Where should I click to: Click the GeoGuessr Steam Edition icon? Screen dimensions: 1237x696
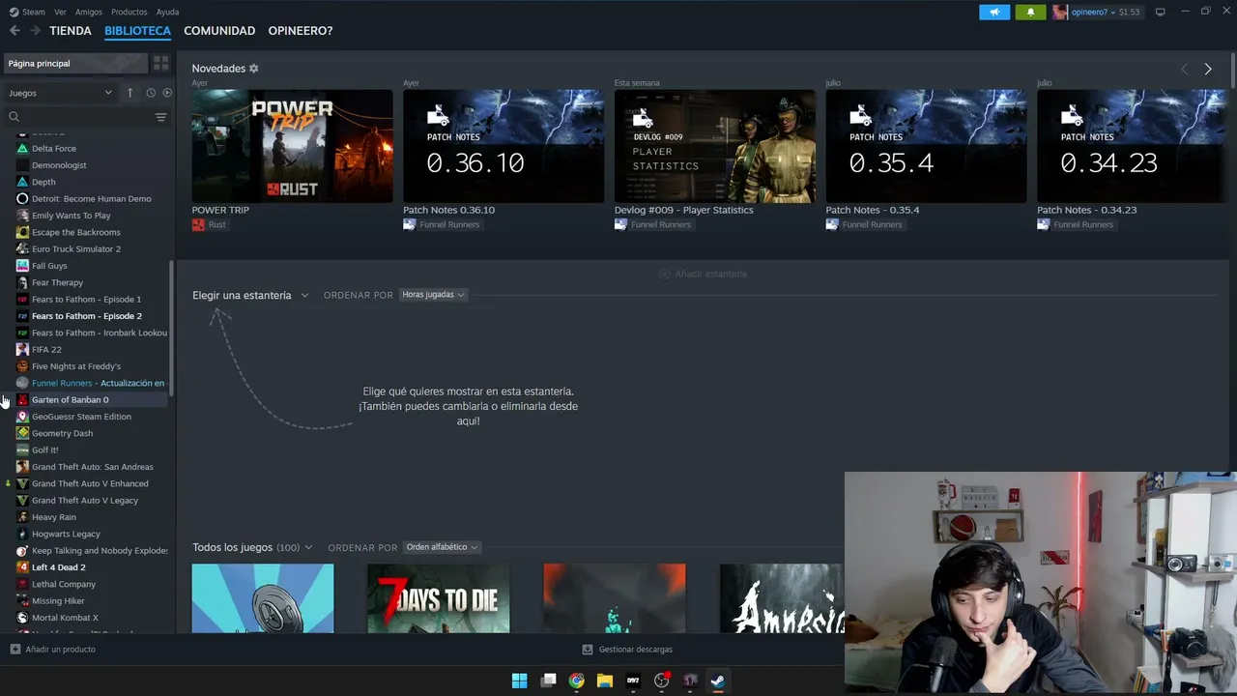(22, 417)
